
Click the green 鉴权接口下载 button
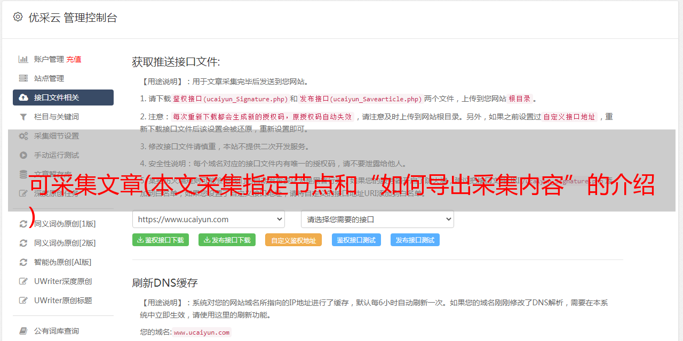pos(161,240)
